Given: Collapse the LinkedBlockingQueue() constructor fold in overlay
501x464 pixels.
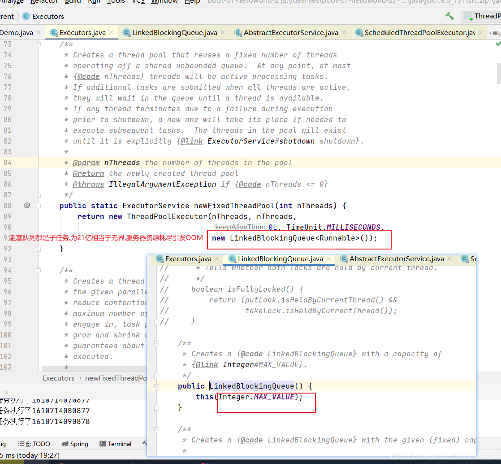Looking at the screenshot, I should click(x=156, y=386).
